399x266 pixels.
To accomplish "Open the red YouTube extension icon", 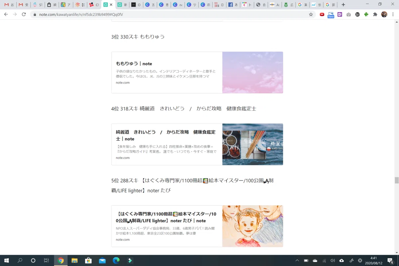I will pyautogui.click(x=322, y=14).
